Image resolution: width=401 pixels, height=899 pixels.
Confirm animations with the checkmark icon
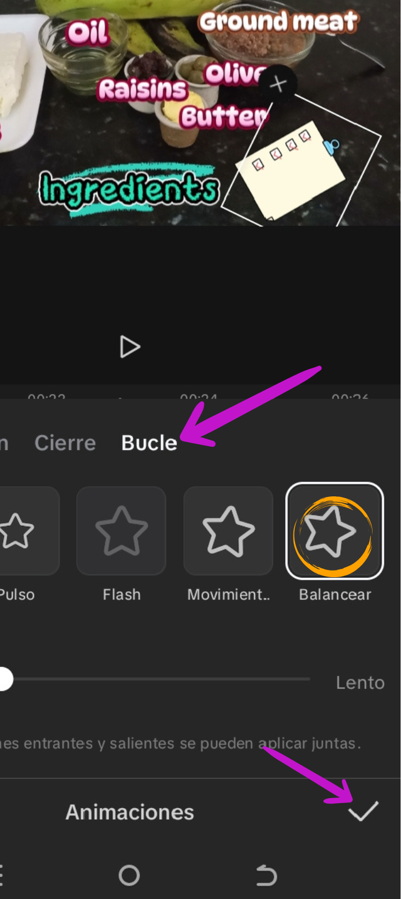pyautogui.click(x=363, y=812)
